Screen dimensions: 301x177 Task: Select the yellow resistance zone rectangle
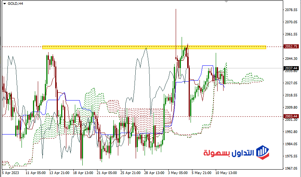pos(154,47)
